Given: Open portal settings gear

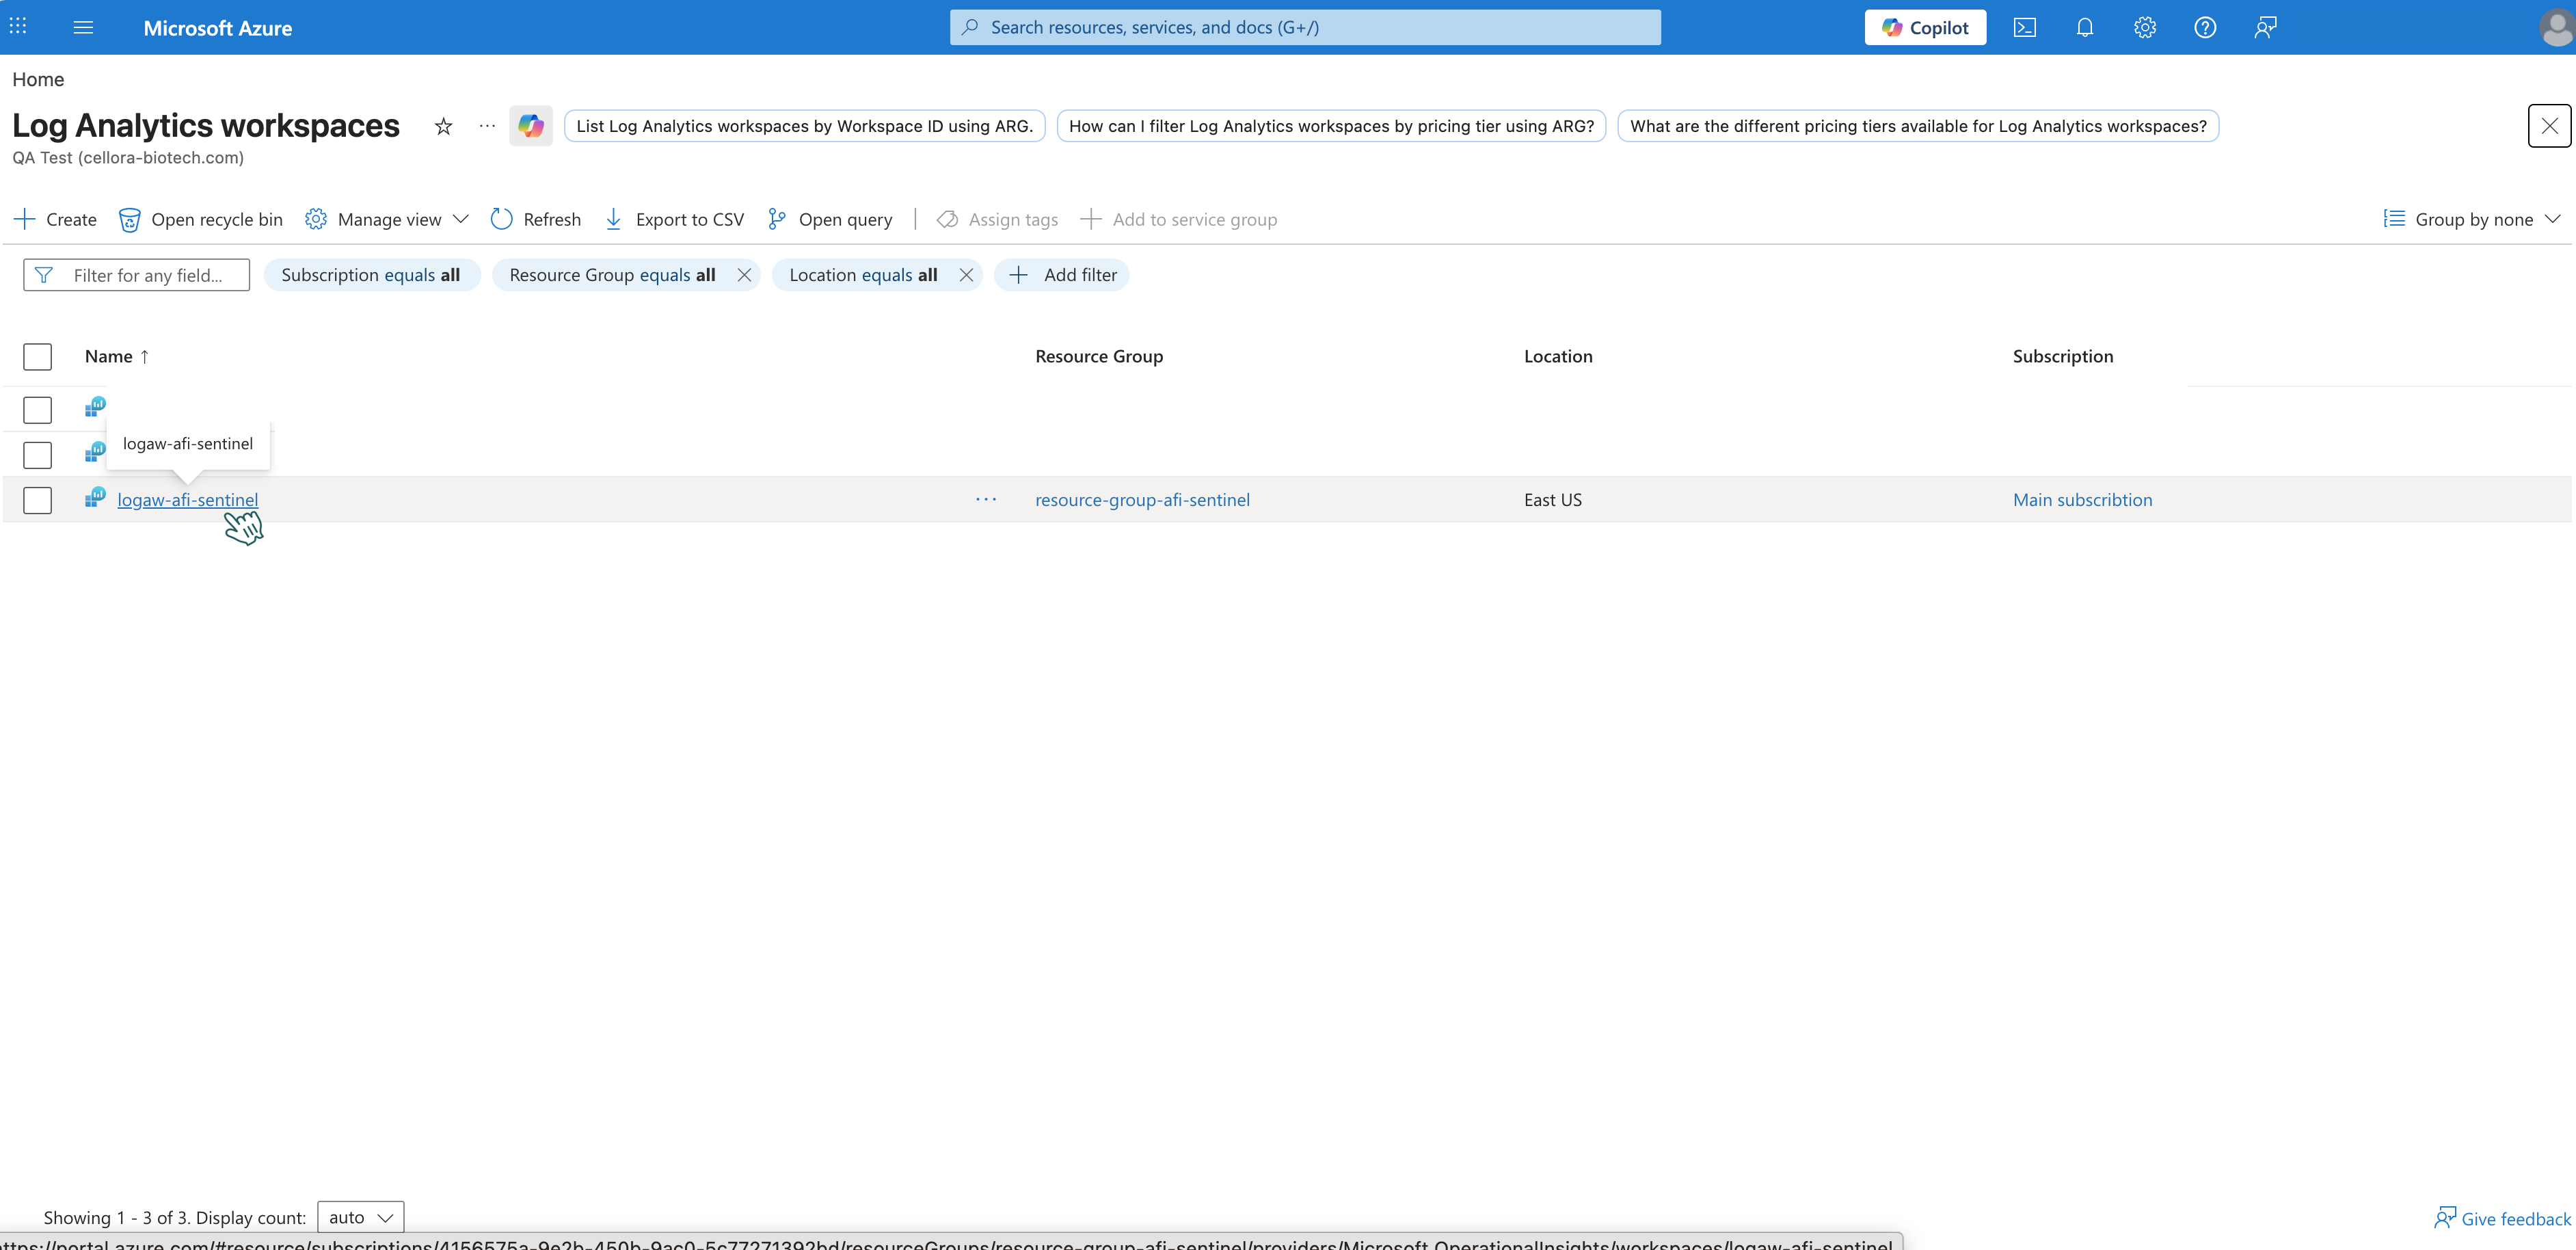Looking at the screenshot, I should pos(2144,28).
